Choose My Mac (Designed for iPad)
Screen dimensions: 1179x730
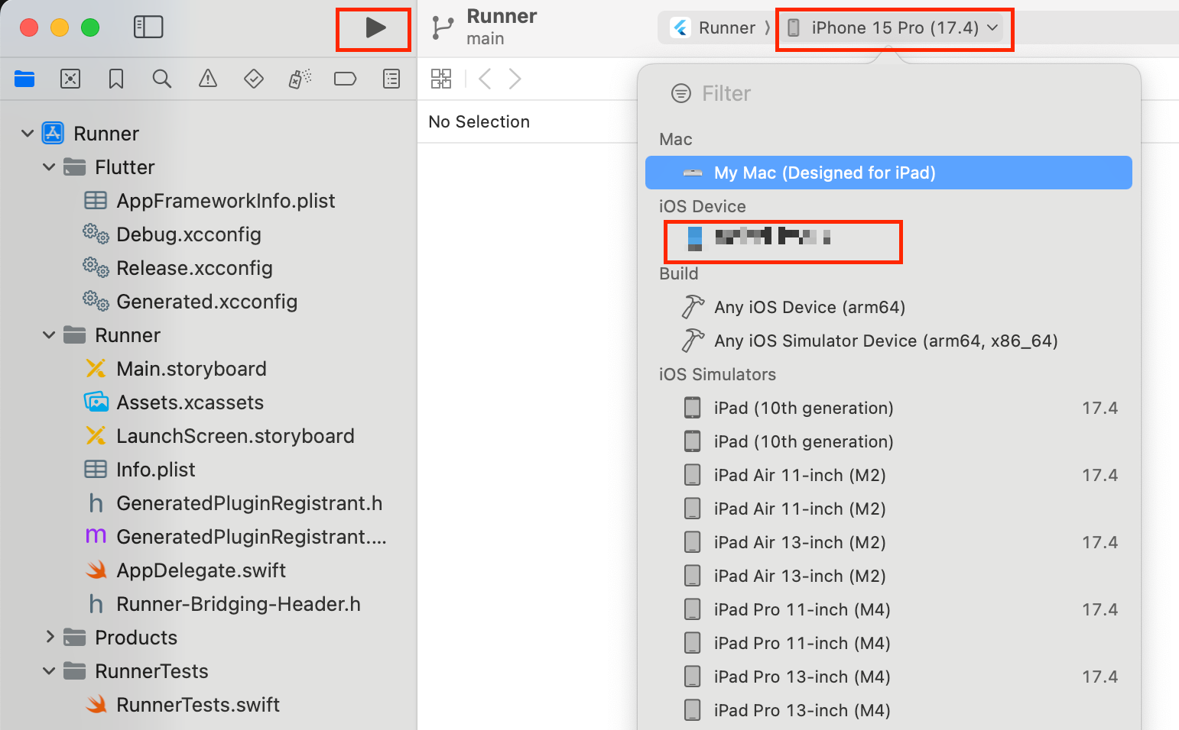coord(888,173)
